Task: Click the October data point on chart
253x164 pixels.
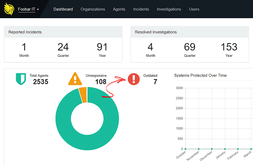Action: [186, 149]
